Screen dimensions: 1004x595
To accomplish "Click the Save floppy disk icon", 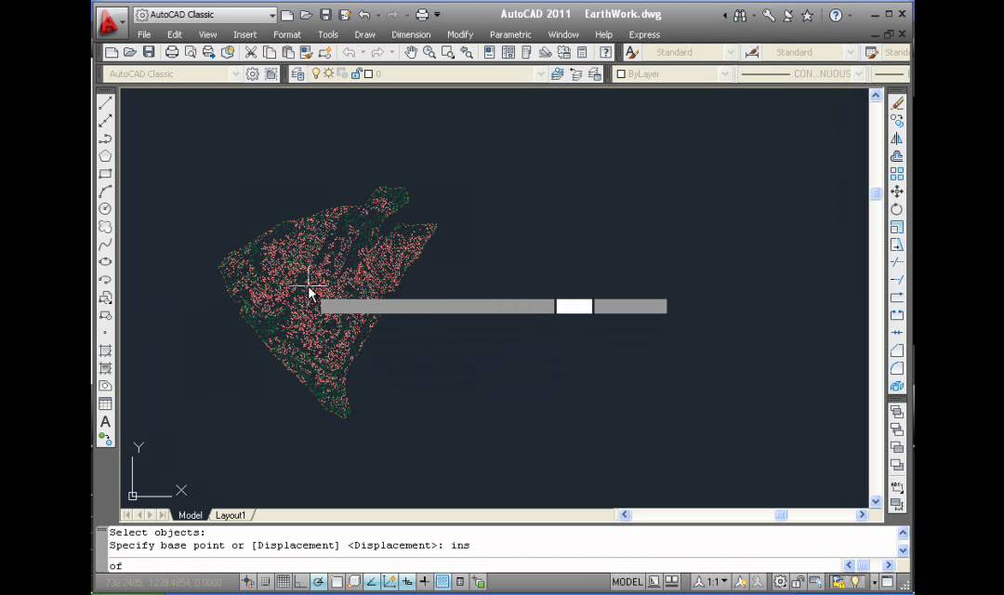I will coord(149,52).
